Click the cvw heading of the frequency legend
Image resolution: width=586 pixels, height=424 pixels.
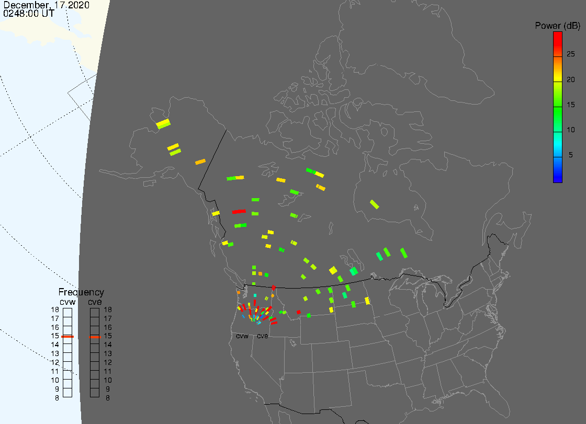67,302
